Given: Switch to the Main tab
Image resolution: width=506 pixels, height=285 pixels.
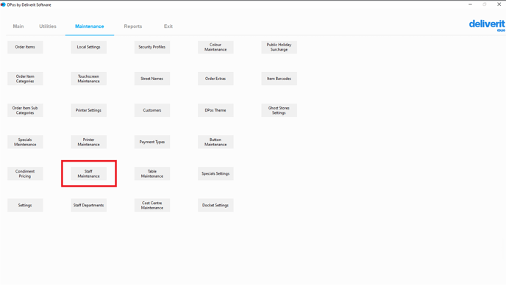Looking at the screenshot, I should (18, 26).
